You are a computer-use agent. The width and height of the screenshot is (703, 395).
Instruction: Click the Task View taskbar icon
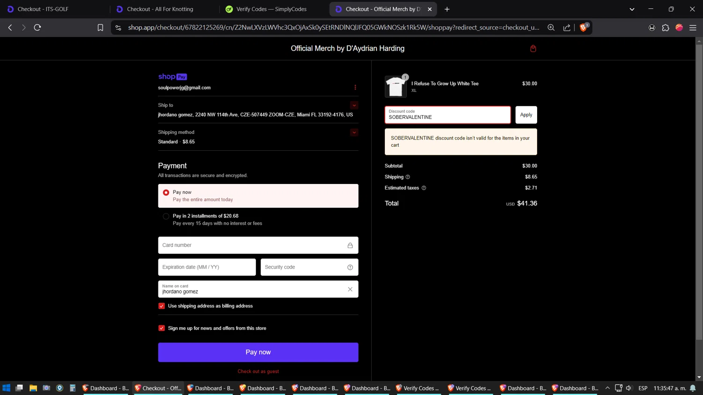19,388
